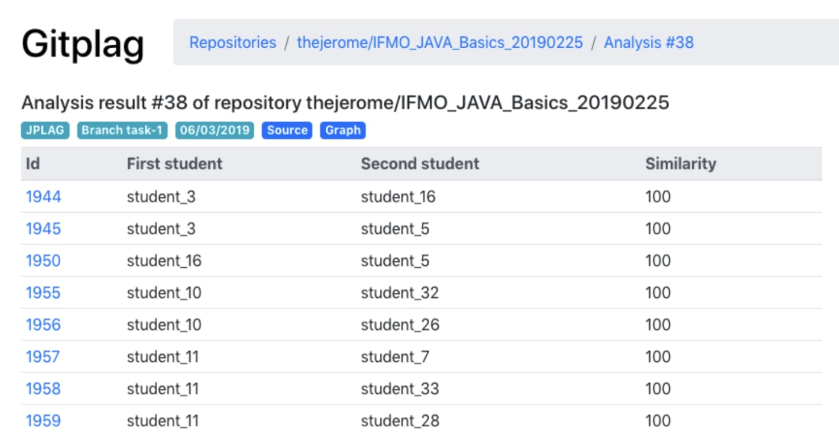Select the Analysis #38 breadcrumb

click(648, 43)
